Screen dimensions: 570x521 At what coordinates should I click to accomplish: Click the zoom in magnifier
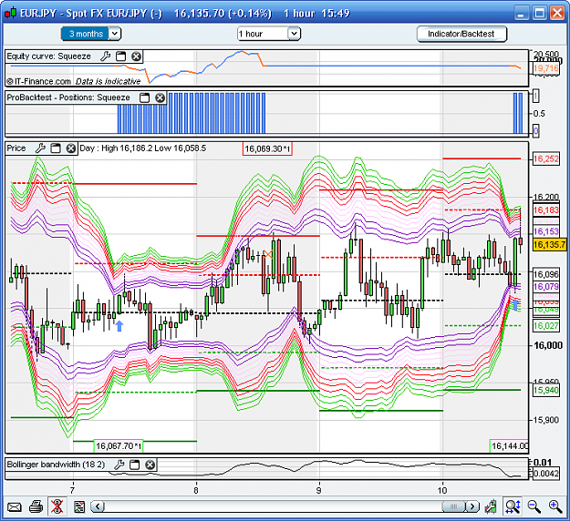pyautogui.click(x=555, y=506)
